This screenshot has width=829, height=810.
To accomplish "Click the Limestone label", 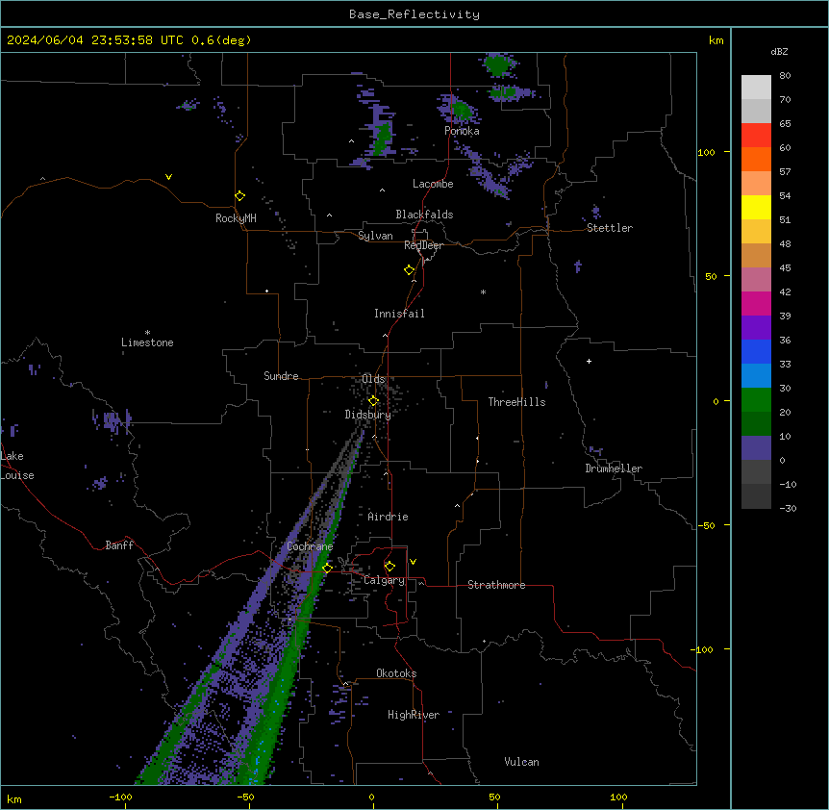I will coord(147,342).
